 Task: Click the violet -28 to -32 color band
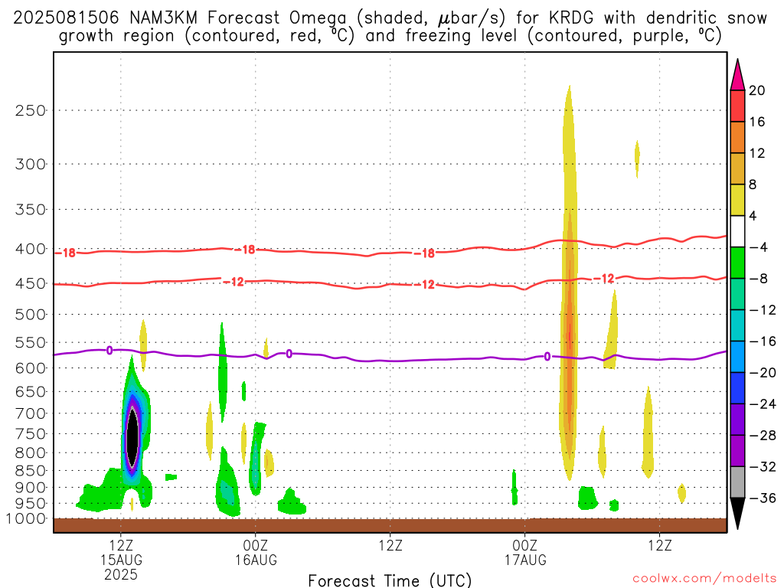point(737,451)
